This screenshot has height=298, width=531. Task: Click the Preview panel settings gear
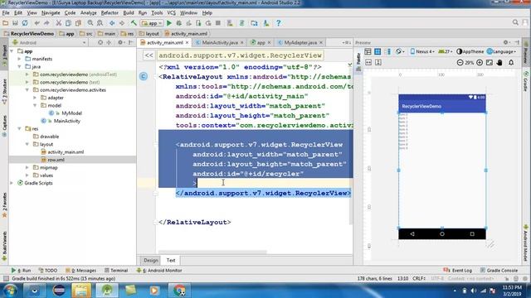(505, 42)
